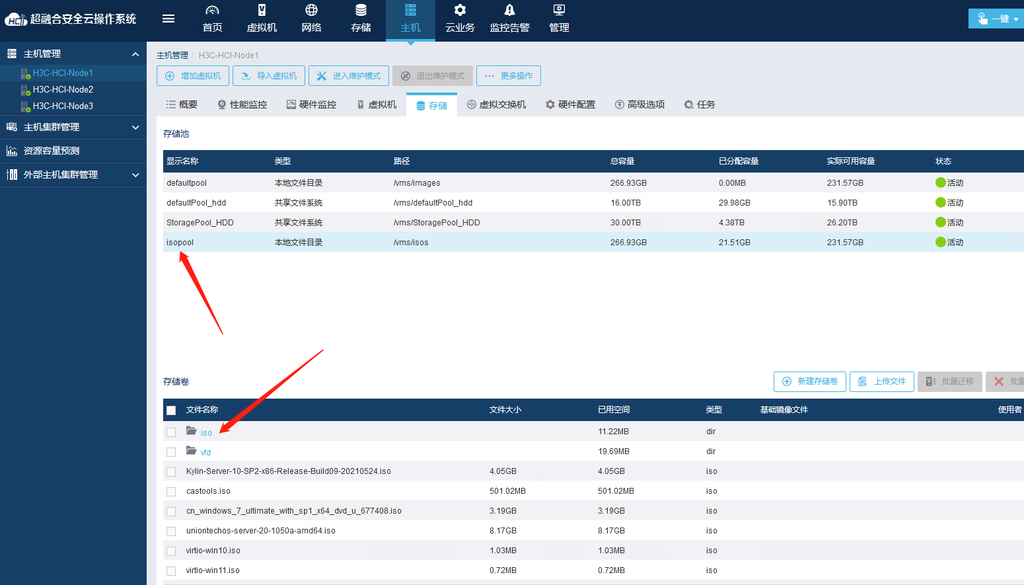Check the box for the Kylin-Server iso file
Viewport: 1024px width, 585px height.
click(x=171, y=472)
